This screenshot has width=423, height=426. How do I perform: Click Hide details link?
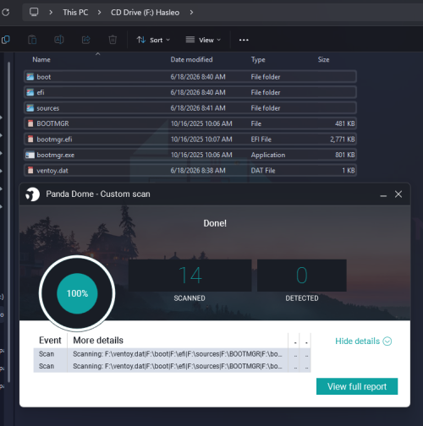click(x=357, y=341)
